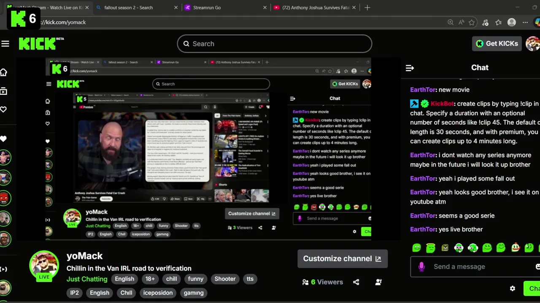Select the gaming tag
This screenshot has height=303, width=540.
(194, 293)
